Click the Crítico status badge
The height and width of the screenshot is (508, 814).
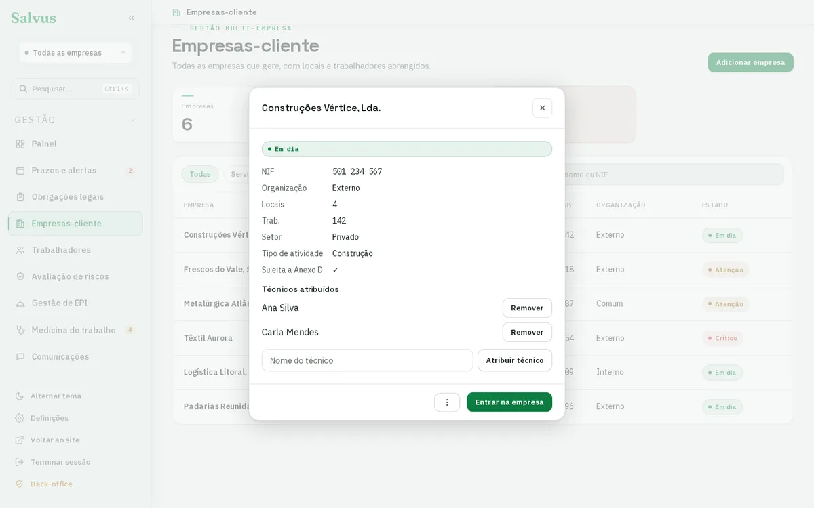[722, 338]
